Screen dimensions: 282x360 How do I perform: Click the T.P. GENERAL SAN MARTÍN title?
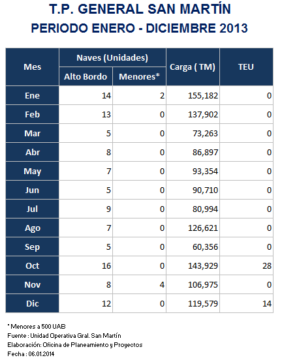click(x=140, y=9)
